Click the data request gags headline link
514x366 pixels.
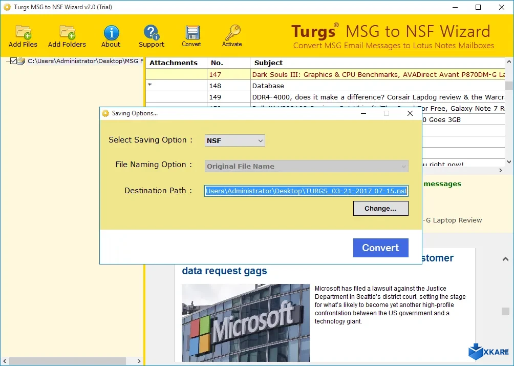coord(225,271)
